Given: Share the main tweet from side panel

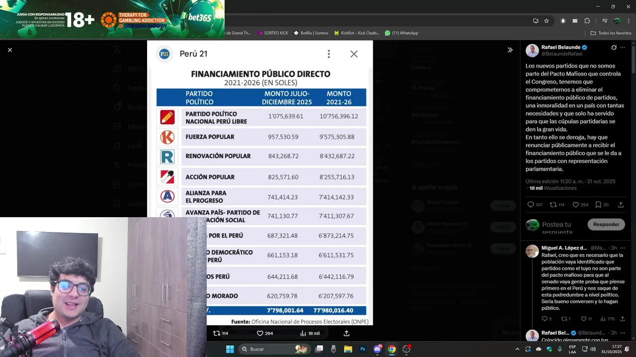Looking at the screenshot, I should (x=621, y=205).
